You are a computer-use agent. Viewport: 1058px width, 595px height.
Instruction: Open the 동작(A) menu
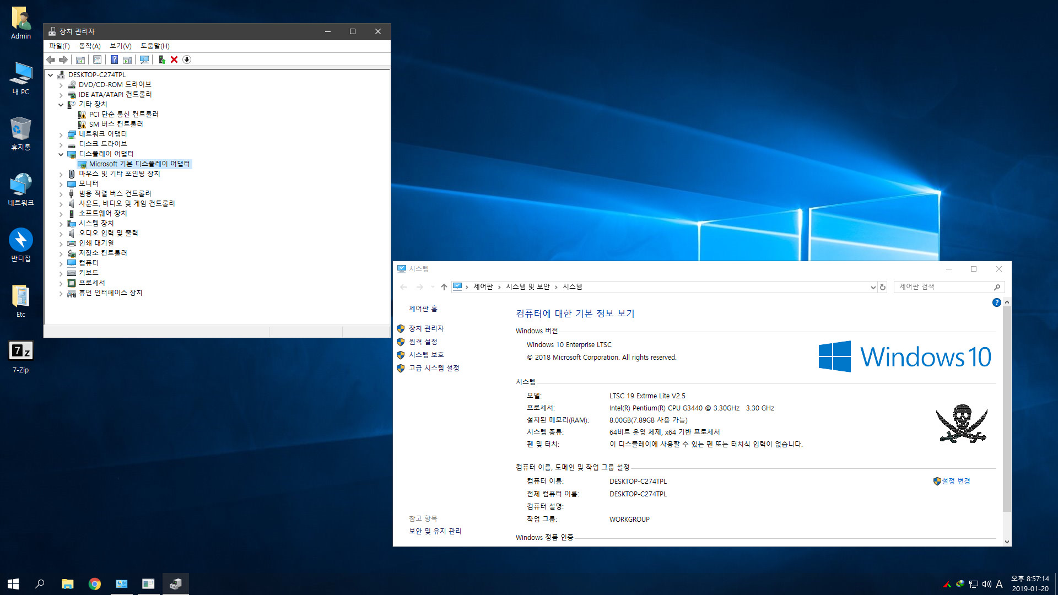89,46
